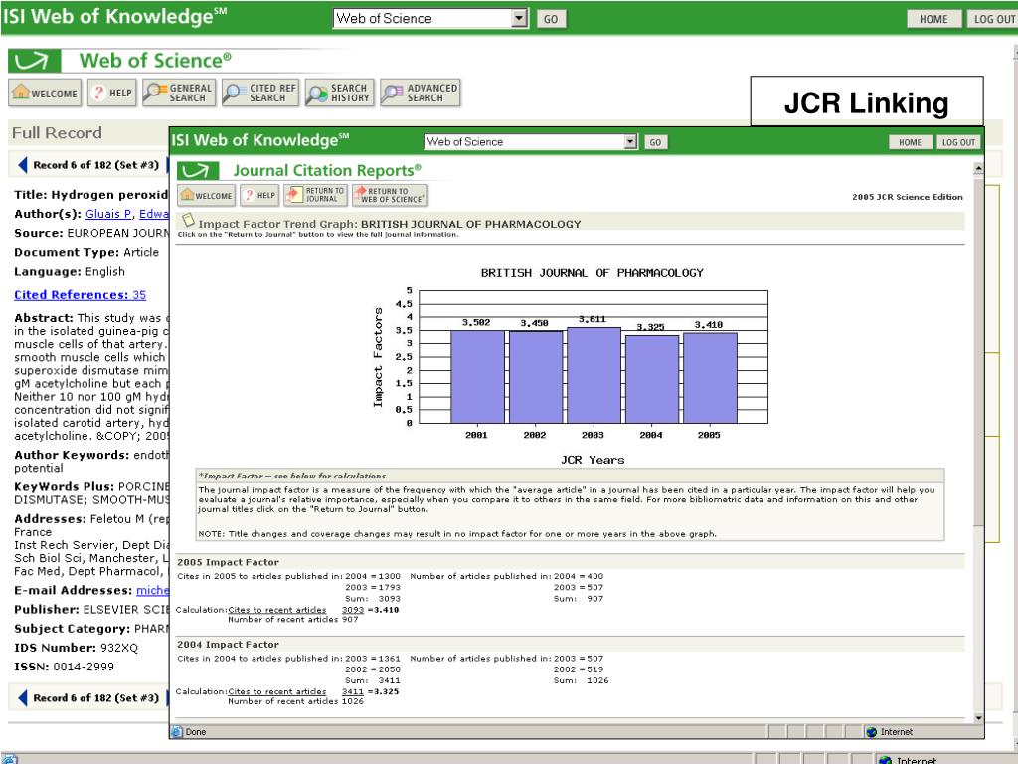Open Help in Journal Citation Reports toolbar
This screenshot has width=1018, height=764.
pyautogui.click(x=259, y=195)
